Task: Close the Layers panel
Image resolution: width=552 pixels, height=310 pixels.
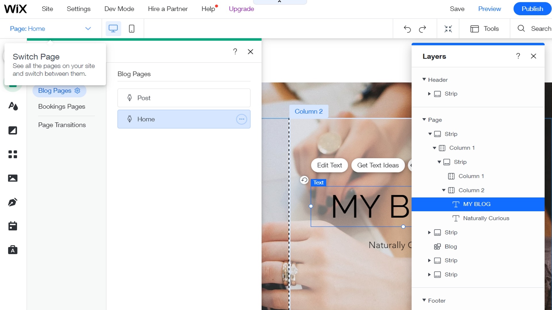Action: click(533, 56)
